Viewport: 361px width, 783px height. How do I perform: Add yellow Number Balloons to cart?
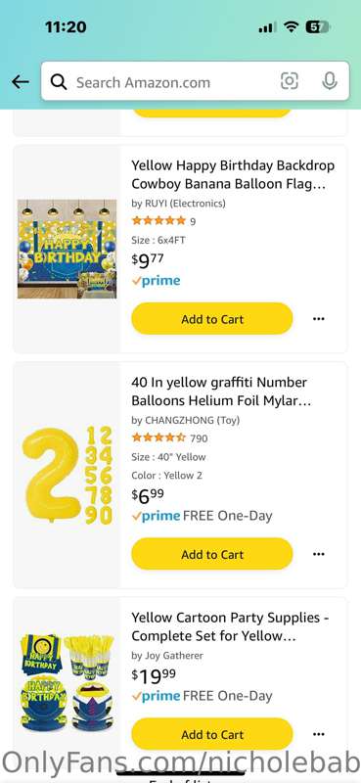(212, 554)
